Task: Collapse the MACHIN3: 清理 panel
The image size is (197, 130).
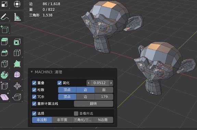Action: point(32,72)
